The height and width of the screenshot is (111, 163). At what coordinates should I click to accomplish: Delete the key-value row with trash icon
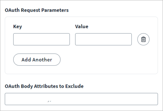coord(143,39)
